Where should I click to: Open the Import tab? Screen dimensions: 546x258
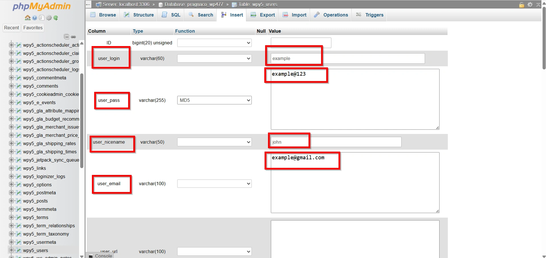(294, 15)
